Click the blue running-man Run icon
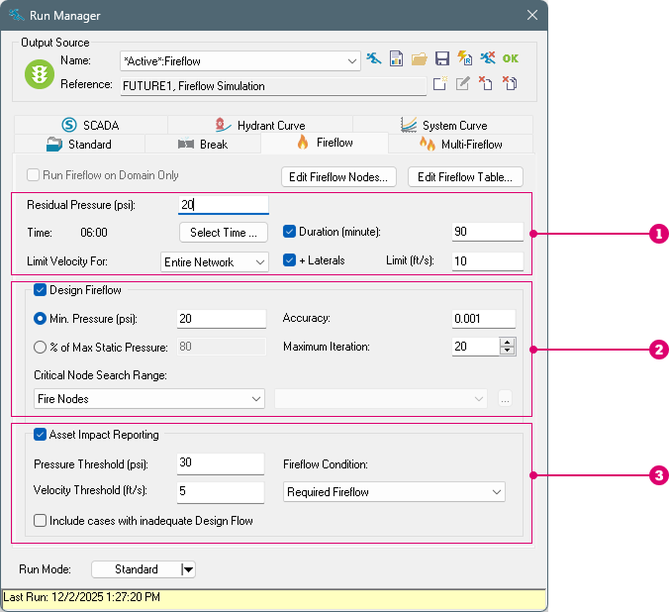This screenshot has width=669, height=612. 374,58
